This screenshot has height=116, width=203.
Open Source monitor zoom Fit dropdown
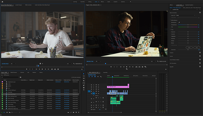tap(13, 63)
